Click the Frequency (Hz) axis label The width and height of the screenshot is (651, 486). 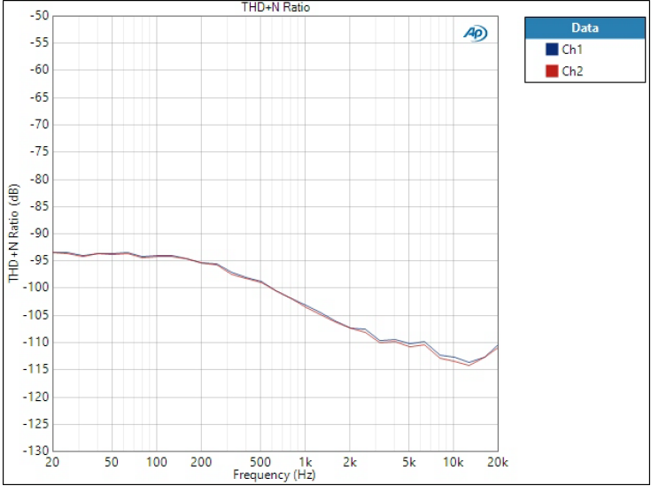tap(275, 474)
